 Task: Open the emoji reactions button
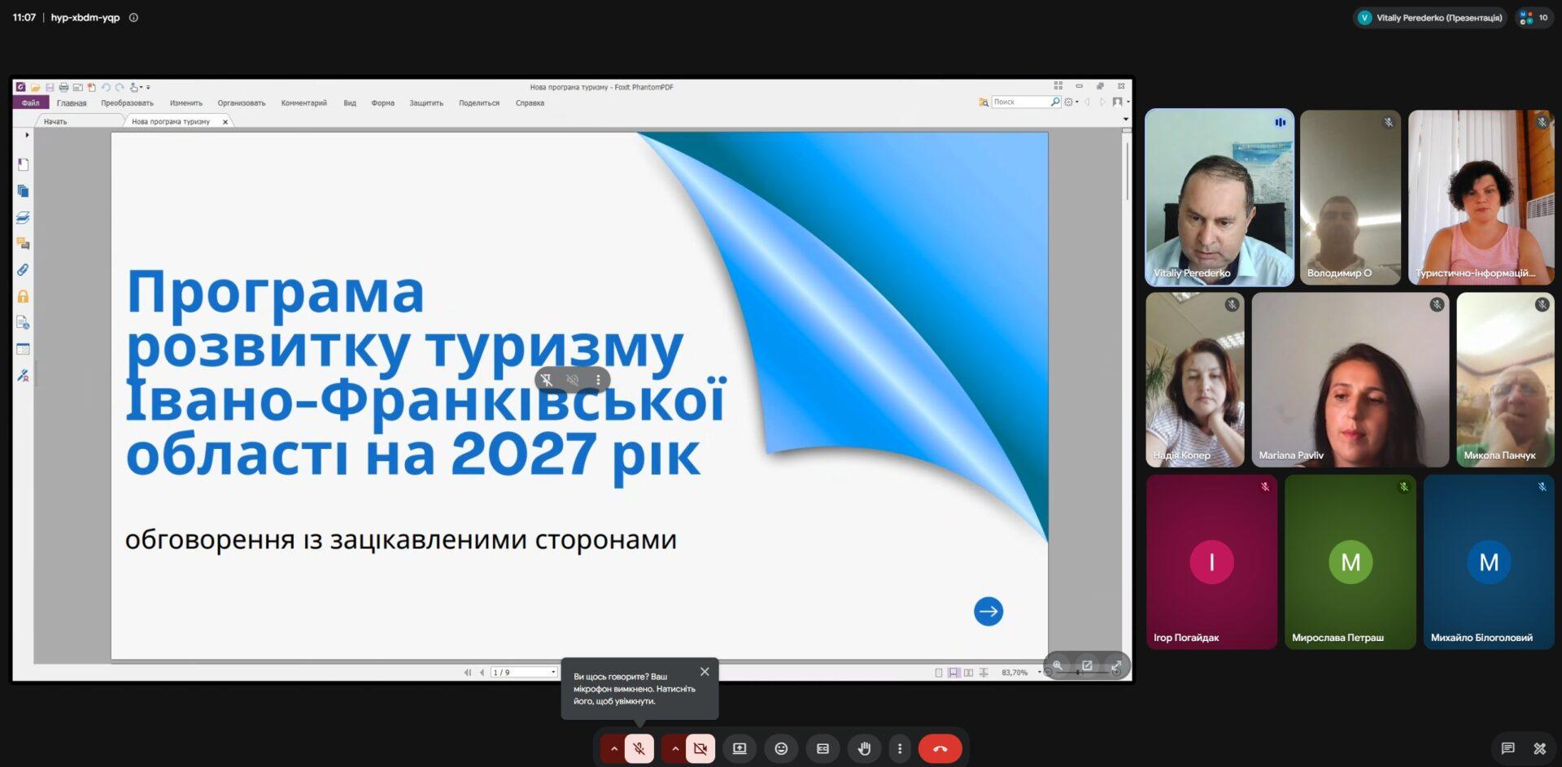point(781,748)
